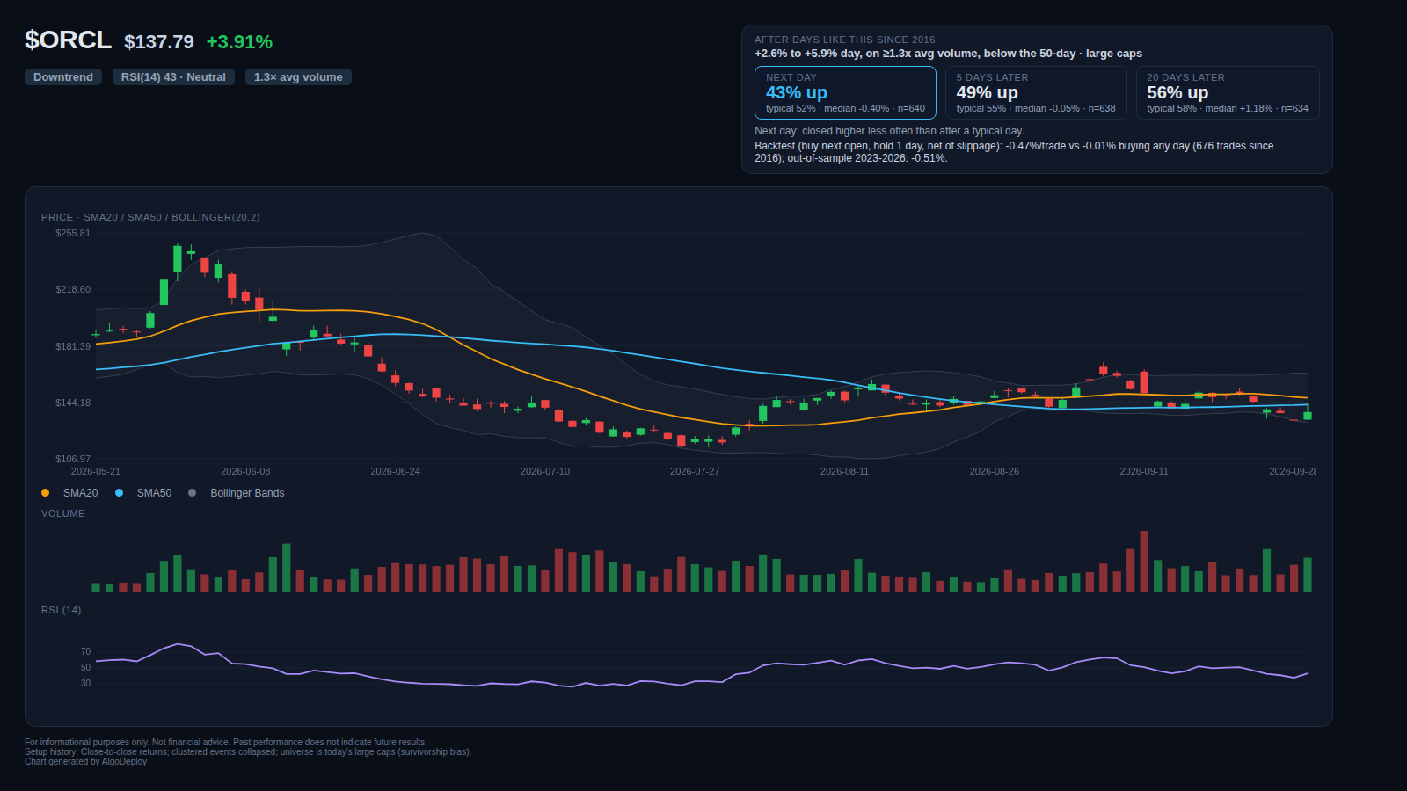Click the $255.81 price axis label

(73, 233)
